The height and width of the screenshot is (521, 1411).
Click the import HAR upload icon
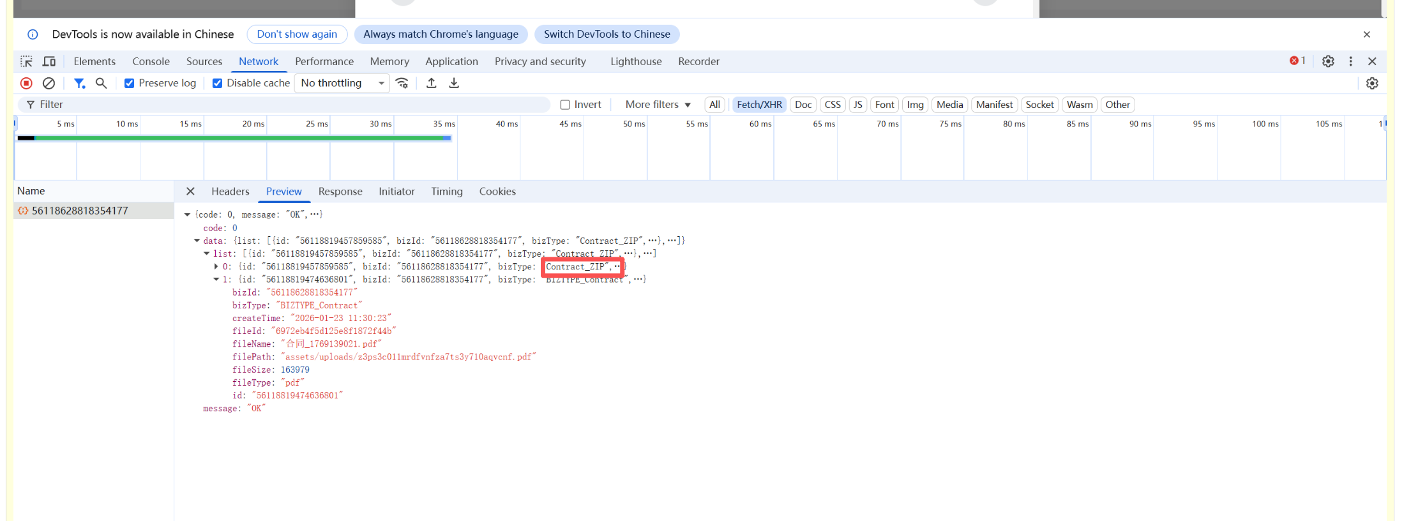pos(432,83)
